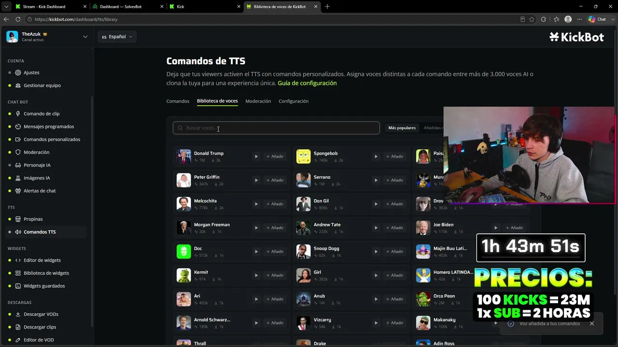Viewport: 618px width, 347px height.
Task: Add the Peter Griffin voice
Action: click(275, 180)
